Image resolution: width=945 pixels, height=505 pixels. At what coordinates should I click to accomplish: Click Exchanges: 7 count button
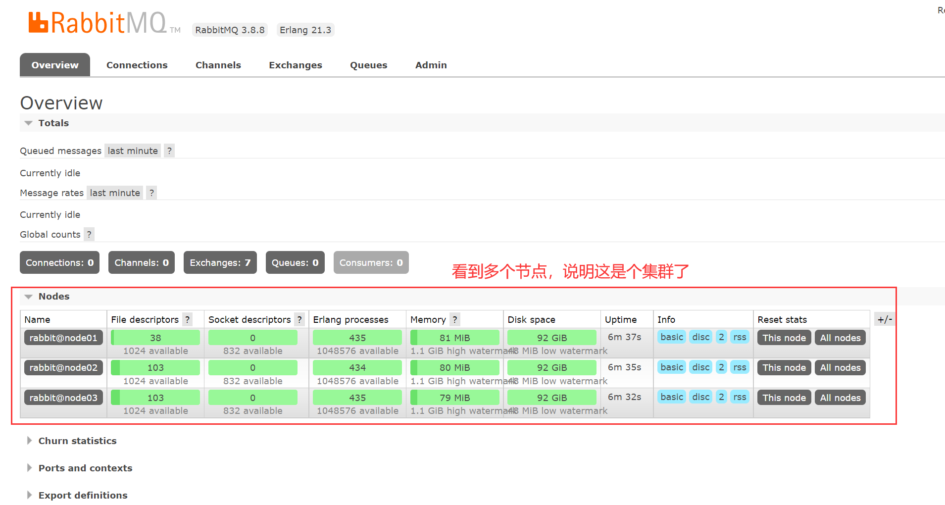tap(220, 262)
